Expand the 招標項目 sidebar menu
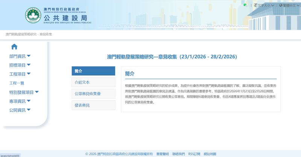The width and height of the screenshot is (301, 157). 20,65
